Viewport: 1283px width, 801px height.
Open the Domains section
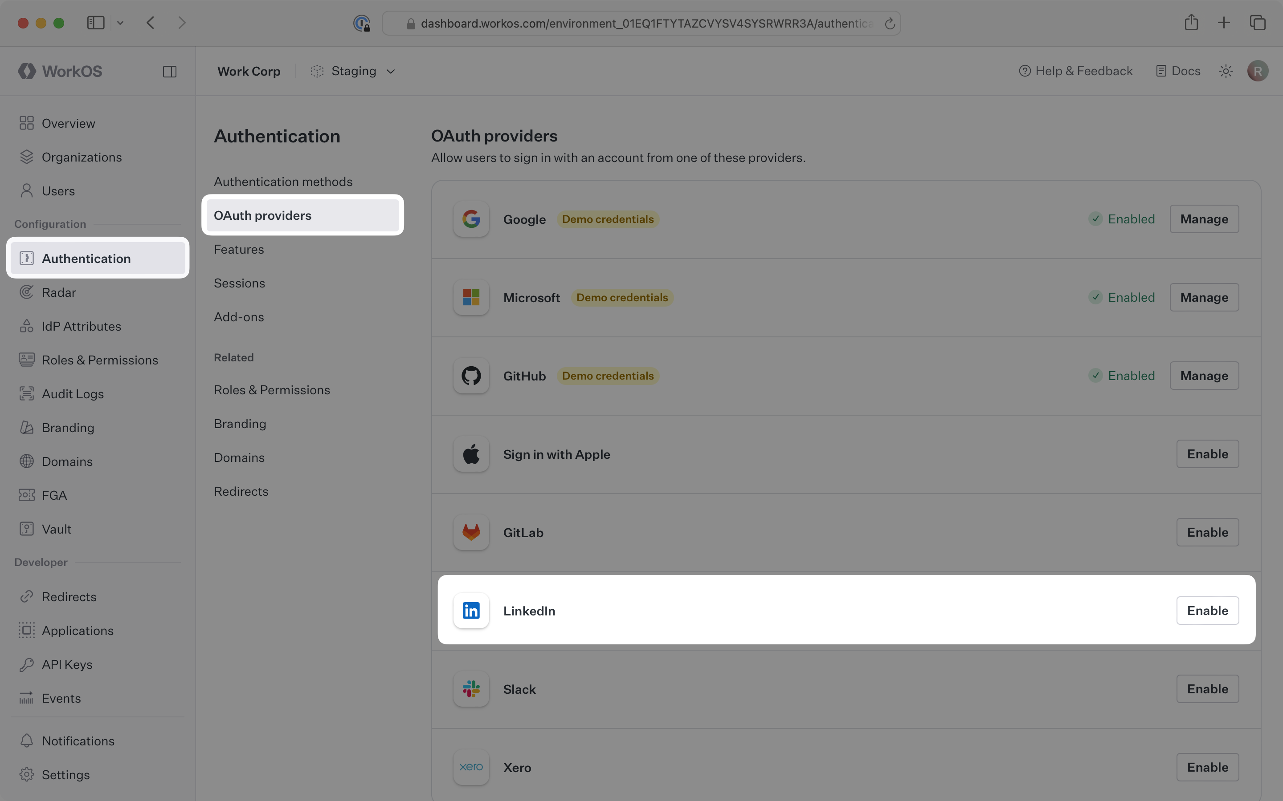67,461
